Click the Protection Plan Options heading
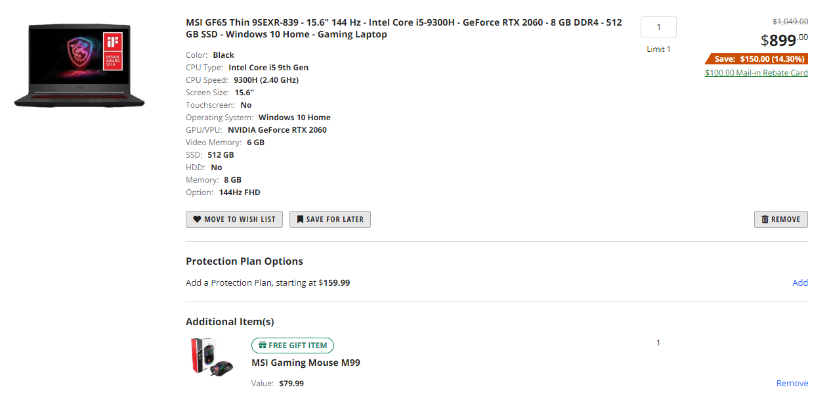Viewport: 827px width, 402px height. [x=244, y=261]
